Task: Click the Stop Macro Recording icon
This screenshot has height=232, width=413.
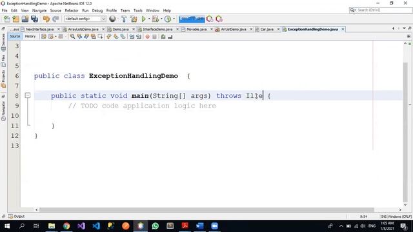Action: coord(155,37)
